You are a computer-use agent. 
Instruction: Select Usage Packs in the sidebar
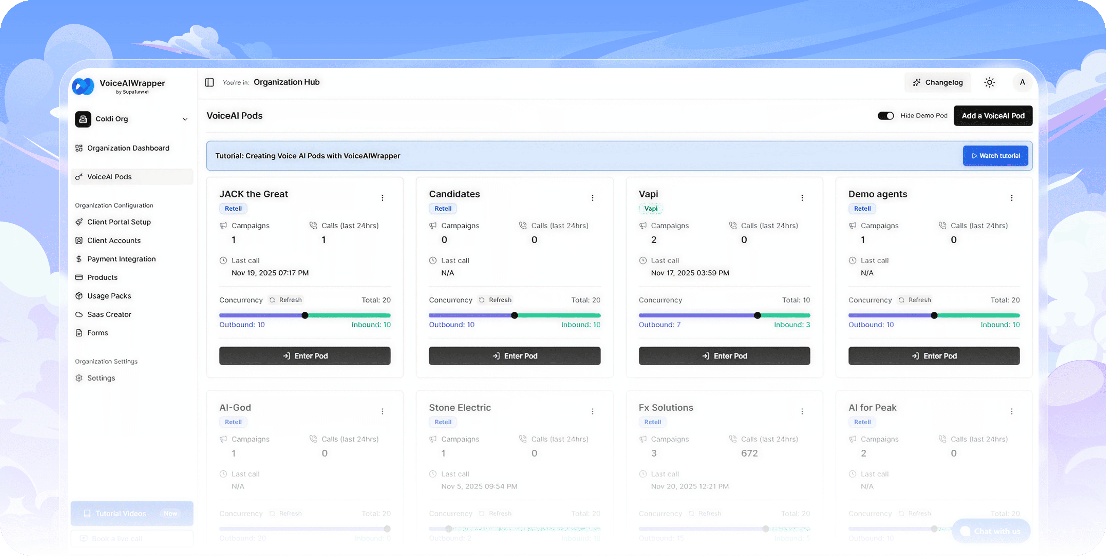click(x=109, y=296)
